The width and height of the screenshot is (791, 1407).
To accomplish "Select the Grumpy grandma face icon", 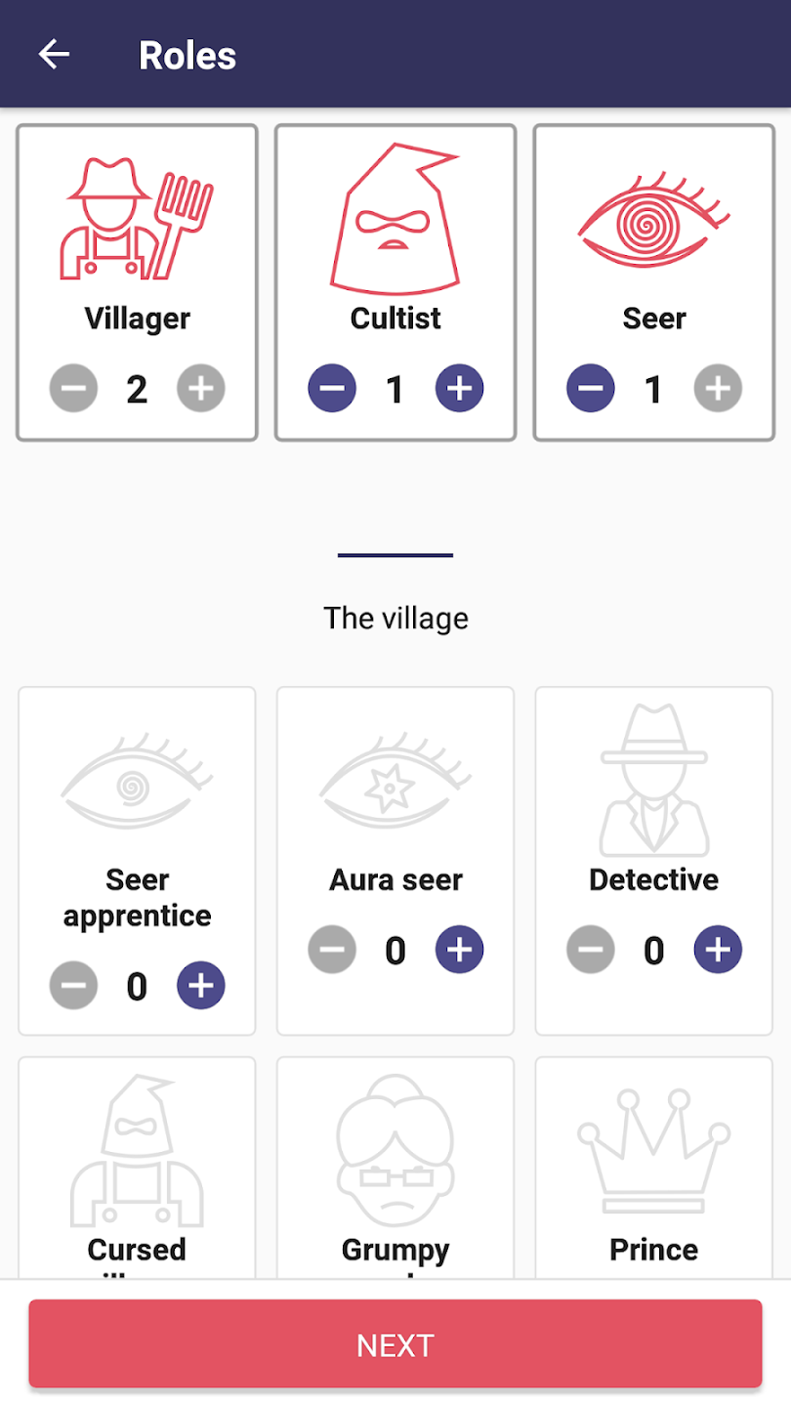I will coord(395,1150).
